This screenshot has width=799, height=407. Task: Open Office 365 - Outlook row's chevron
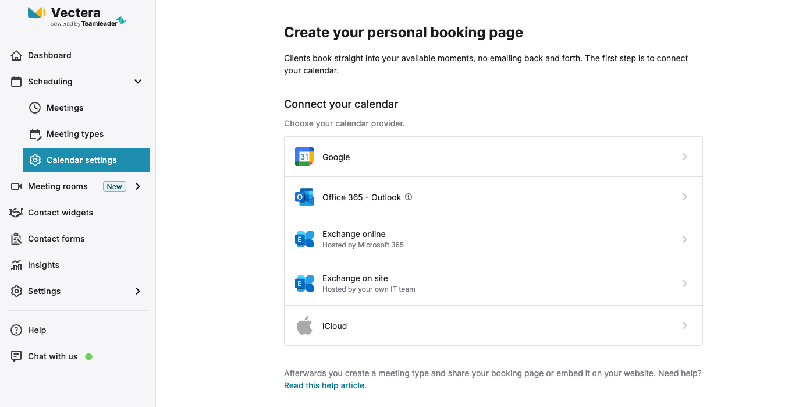tap(685, 197)
